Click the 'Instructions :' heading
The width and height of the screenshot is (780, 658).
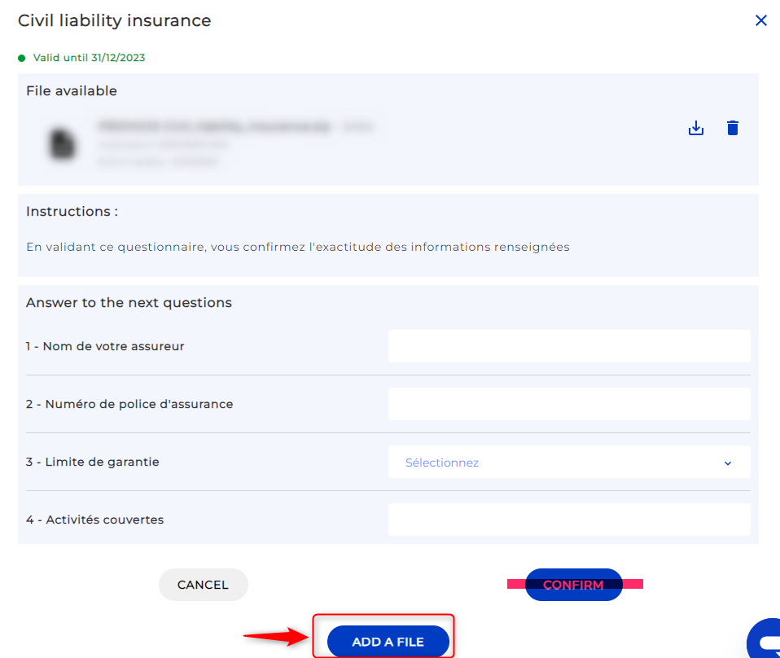pyautogui.click(x=72, y=211)
